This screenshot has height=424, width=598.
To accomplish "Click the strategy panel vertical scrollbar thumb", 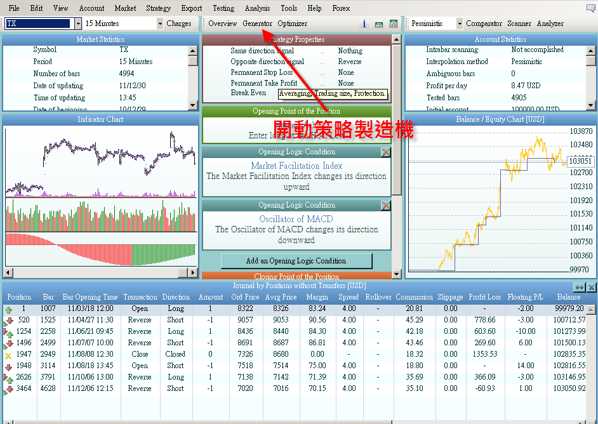I will 396,120.
